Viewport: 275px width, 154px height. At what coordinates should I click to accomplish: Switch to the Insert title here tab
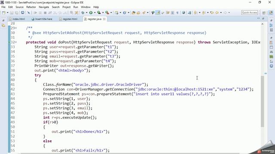point(42,19)
